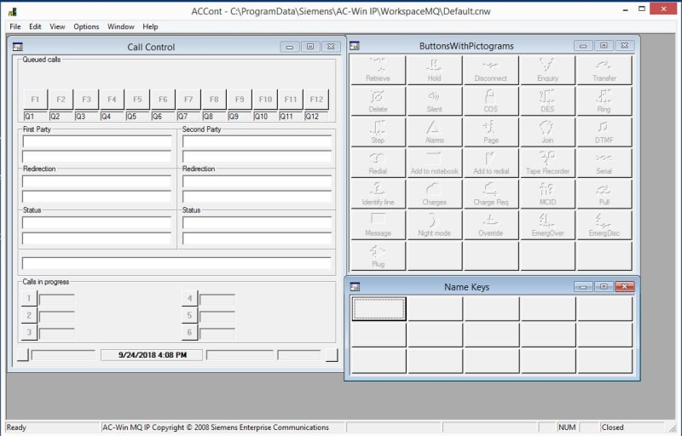Select call in progress button 1
The height and width of the screenshot is (436, 682).
click(29, 298)
